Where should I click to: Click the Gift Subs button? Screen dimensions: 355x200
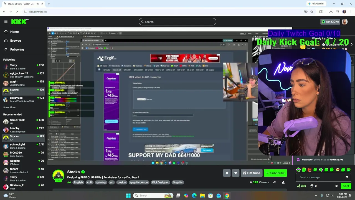tap(251, 173)
